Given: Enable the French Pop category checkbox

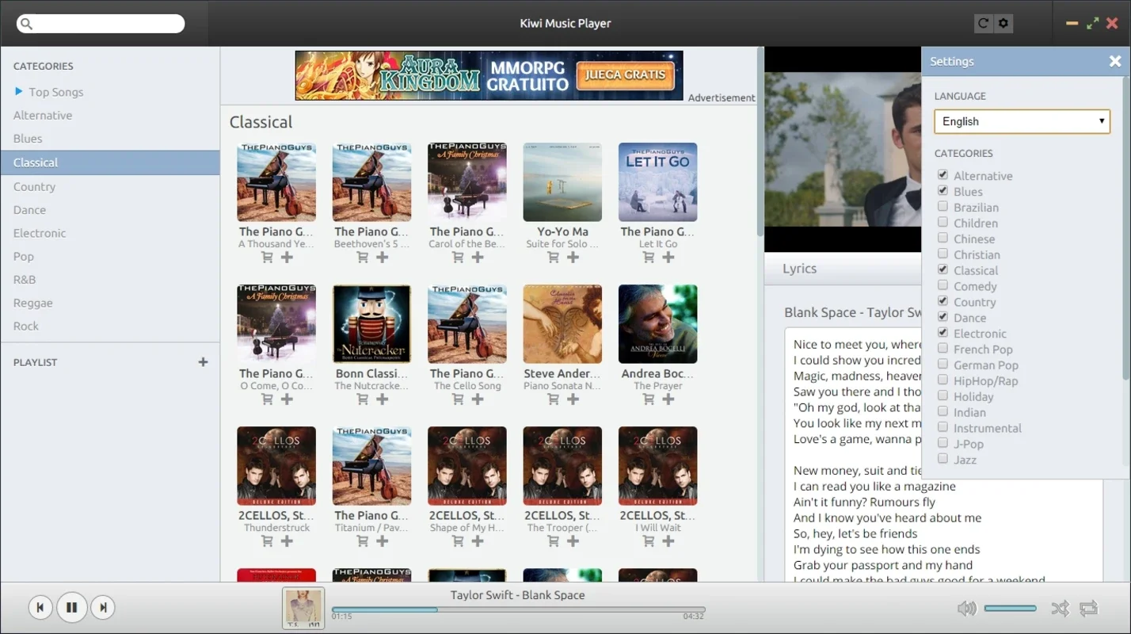Looking at the screenshot, I should 942,348.
